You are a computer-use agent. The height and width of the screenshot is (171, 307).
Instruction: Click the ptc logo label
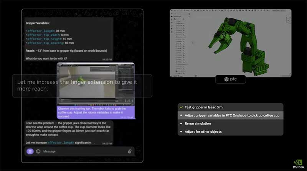coord(231,79)
